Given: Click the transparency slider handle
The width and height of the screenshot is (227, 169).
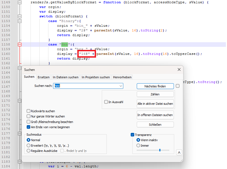Looking at the screenshot, I should pos(160,150).
